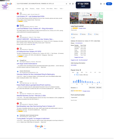Image resolution: width=115 pixels, height=139 pixels.
Task: Click the Next page link
Action: coord(45,128)
